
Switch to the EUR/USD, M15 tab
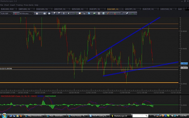(x=9, y=9)
